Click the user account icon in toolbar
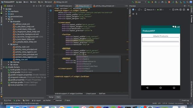 [x=191, y=2]
